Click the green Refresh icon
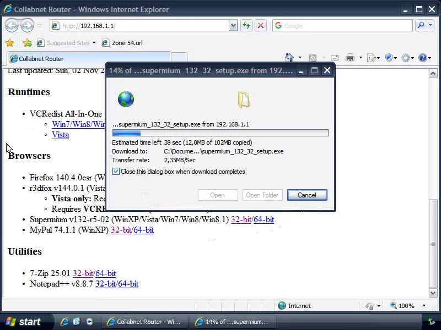441x330 pixels. (246, 26)
